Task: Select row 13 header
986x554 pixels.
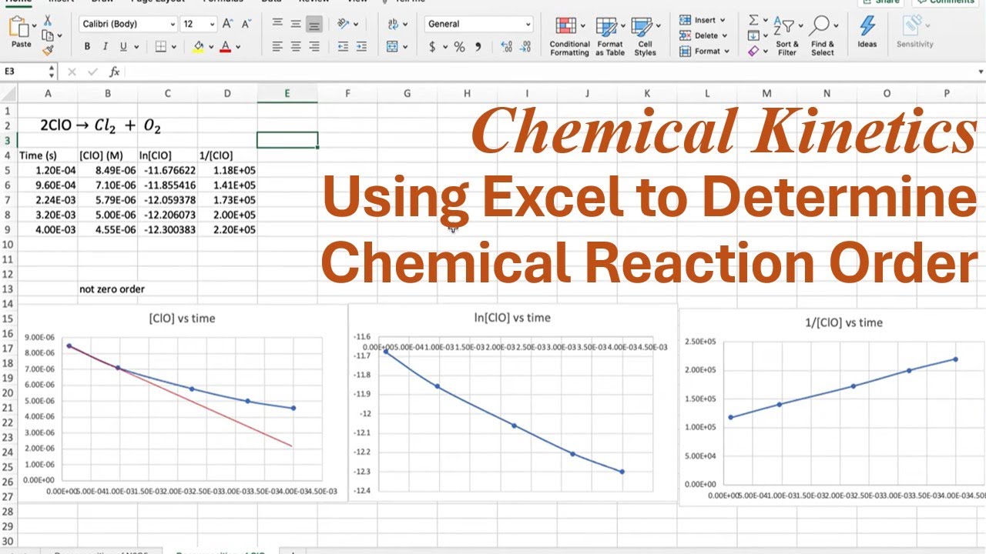Action: [8, 289]
